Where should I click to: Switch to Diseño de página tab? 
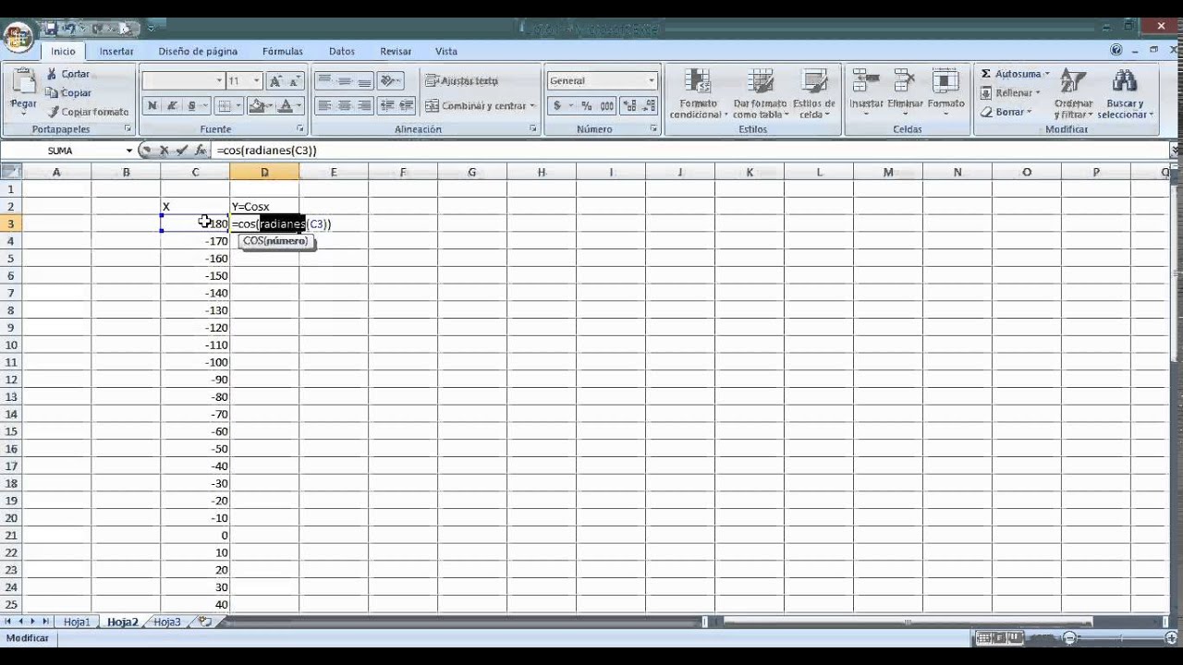click(x=198, y=52)
